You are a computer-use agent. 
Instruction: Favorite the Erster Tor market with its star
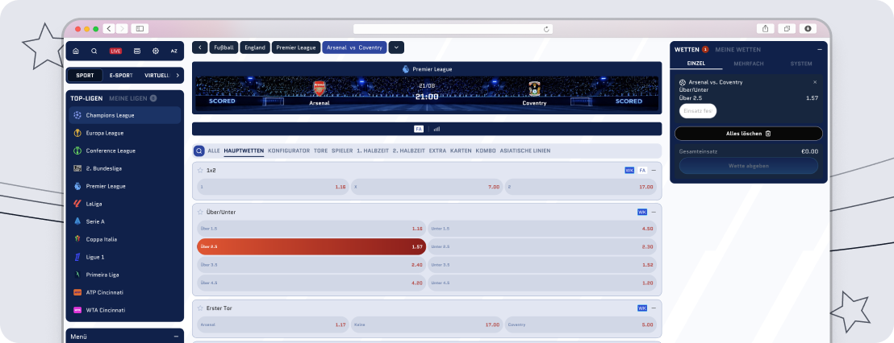200,308
